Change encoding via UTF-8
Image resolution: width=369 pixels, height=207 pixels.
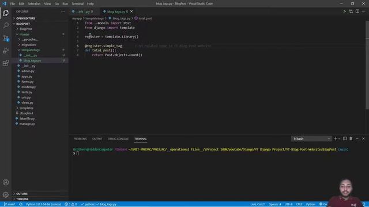tap(288, 204)
